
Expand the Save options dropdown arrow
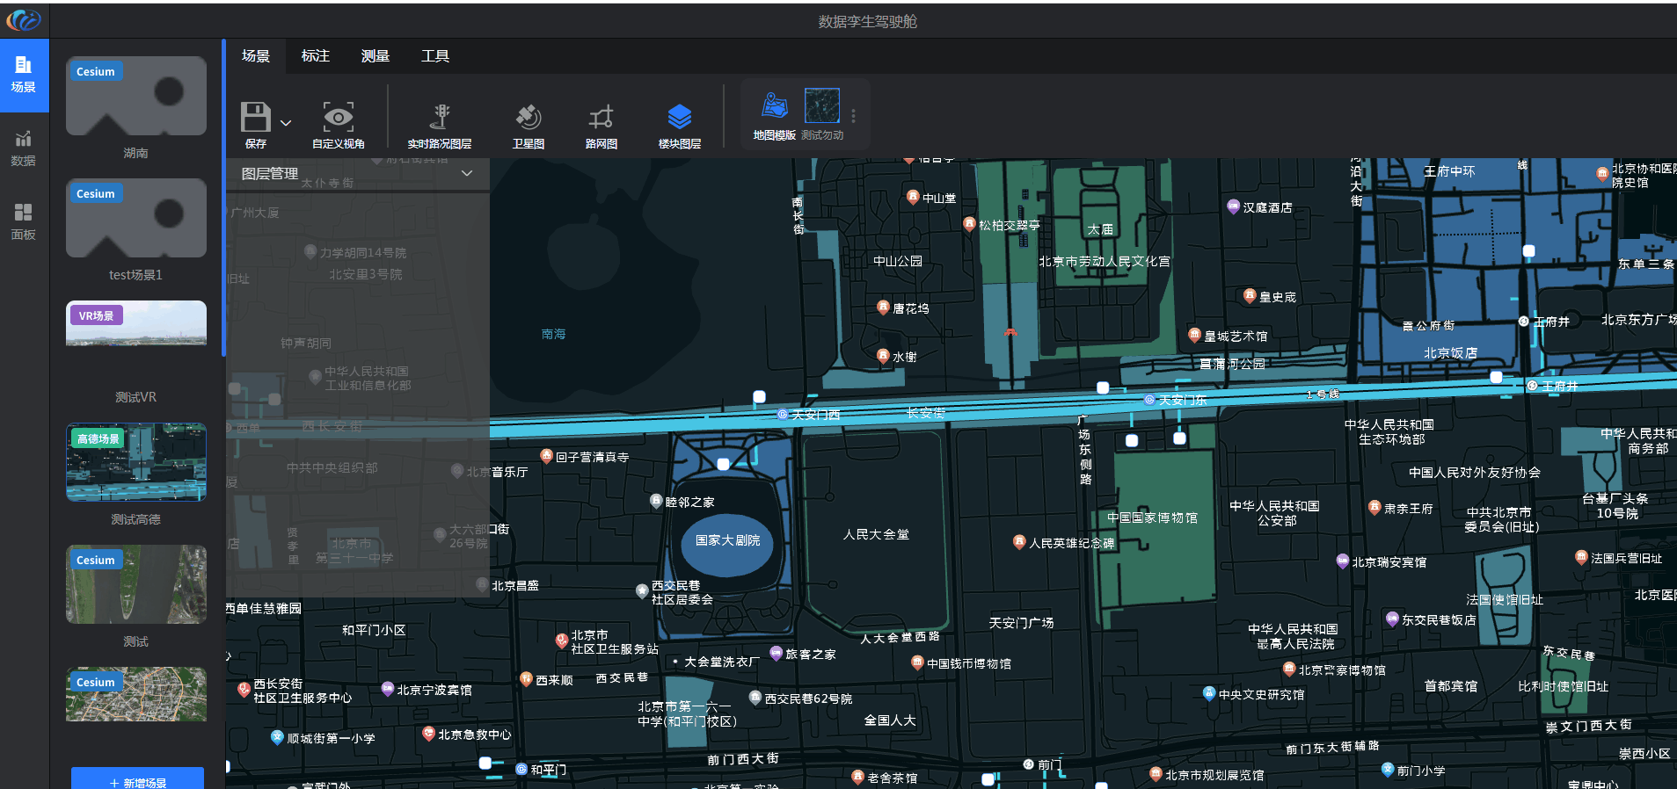tap(286, 123)
